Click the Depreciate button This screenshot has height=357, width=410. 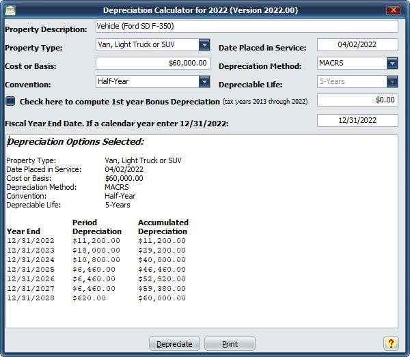pos(174,343)
